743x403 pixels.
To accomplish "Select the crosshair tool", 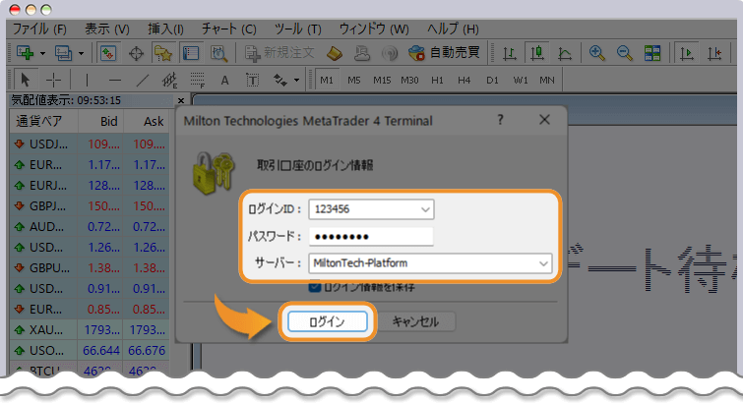I will [x=53, y=80].
